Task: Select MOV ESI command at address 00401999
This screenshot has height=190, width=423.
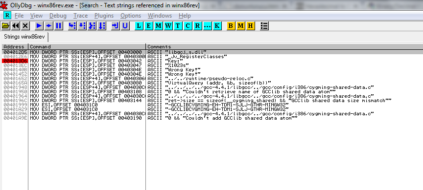Action: (x=64, y=105)
